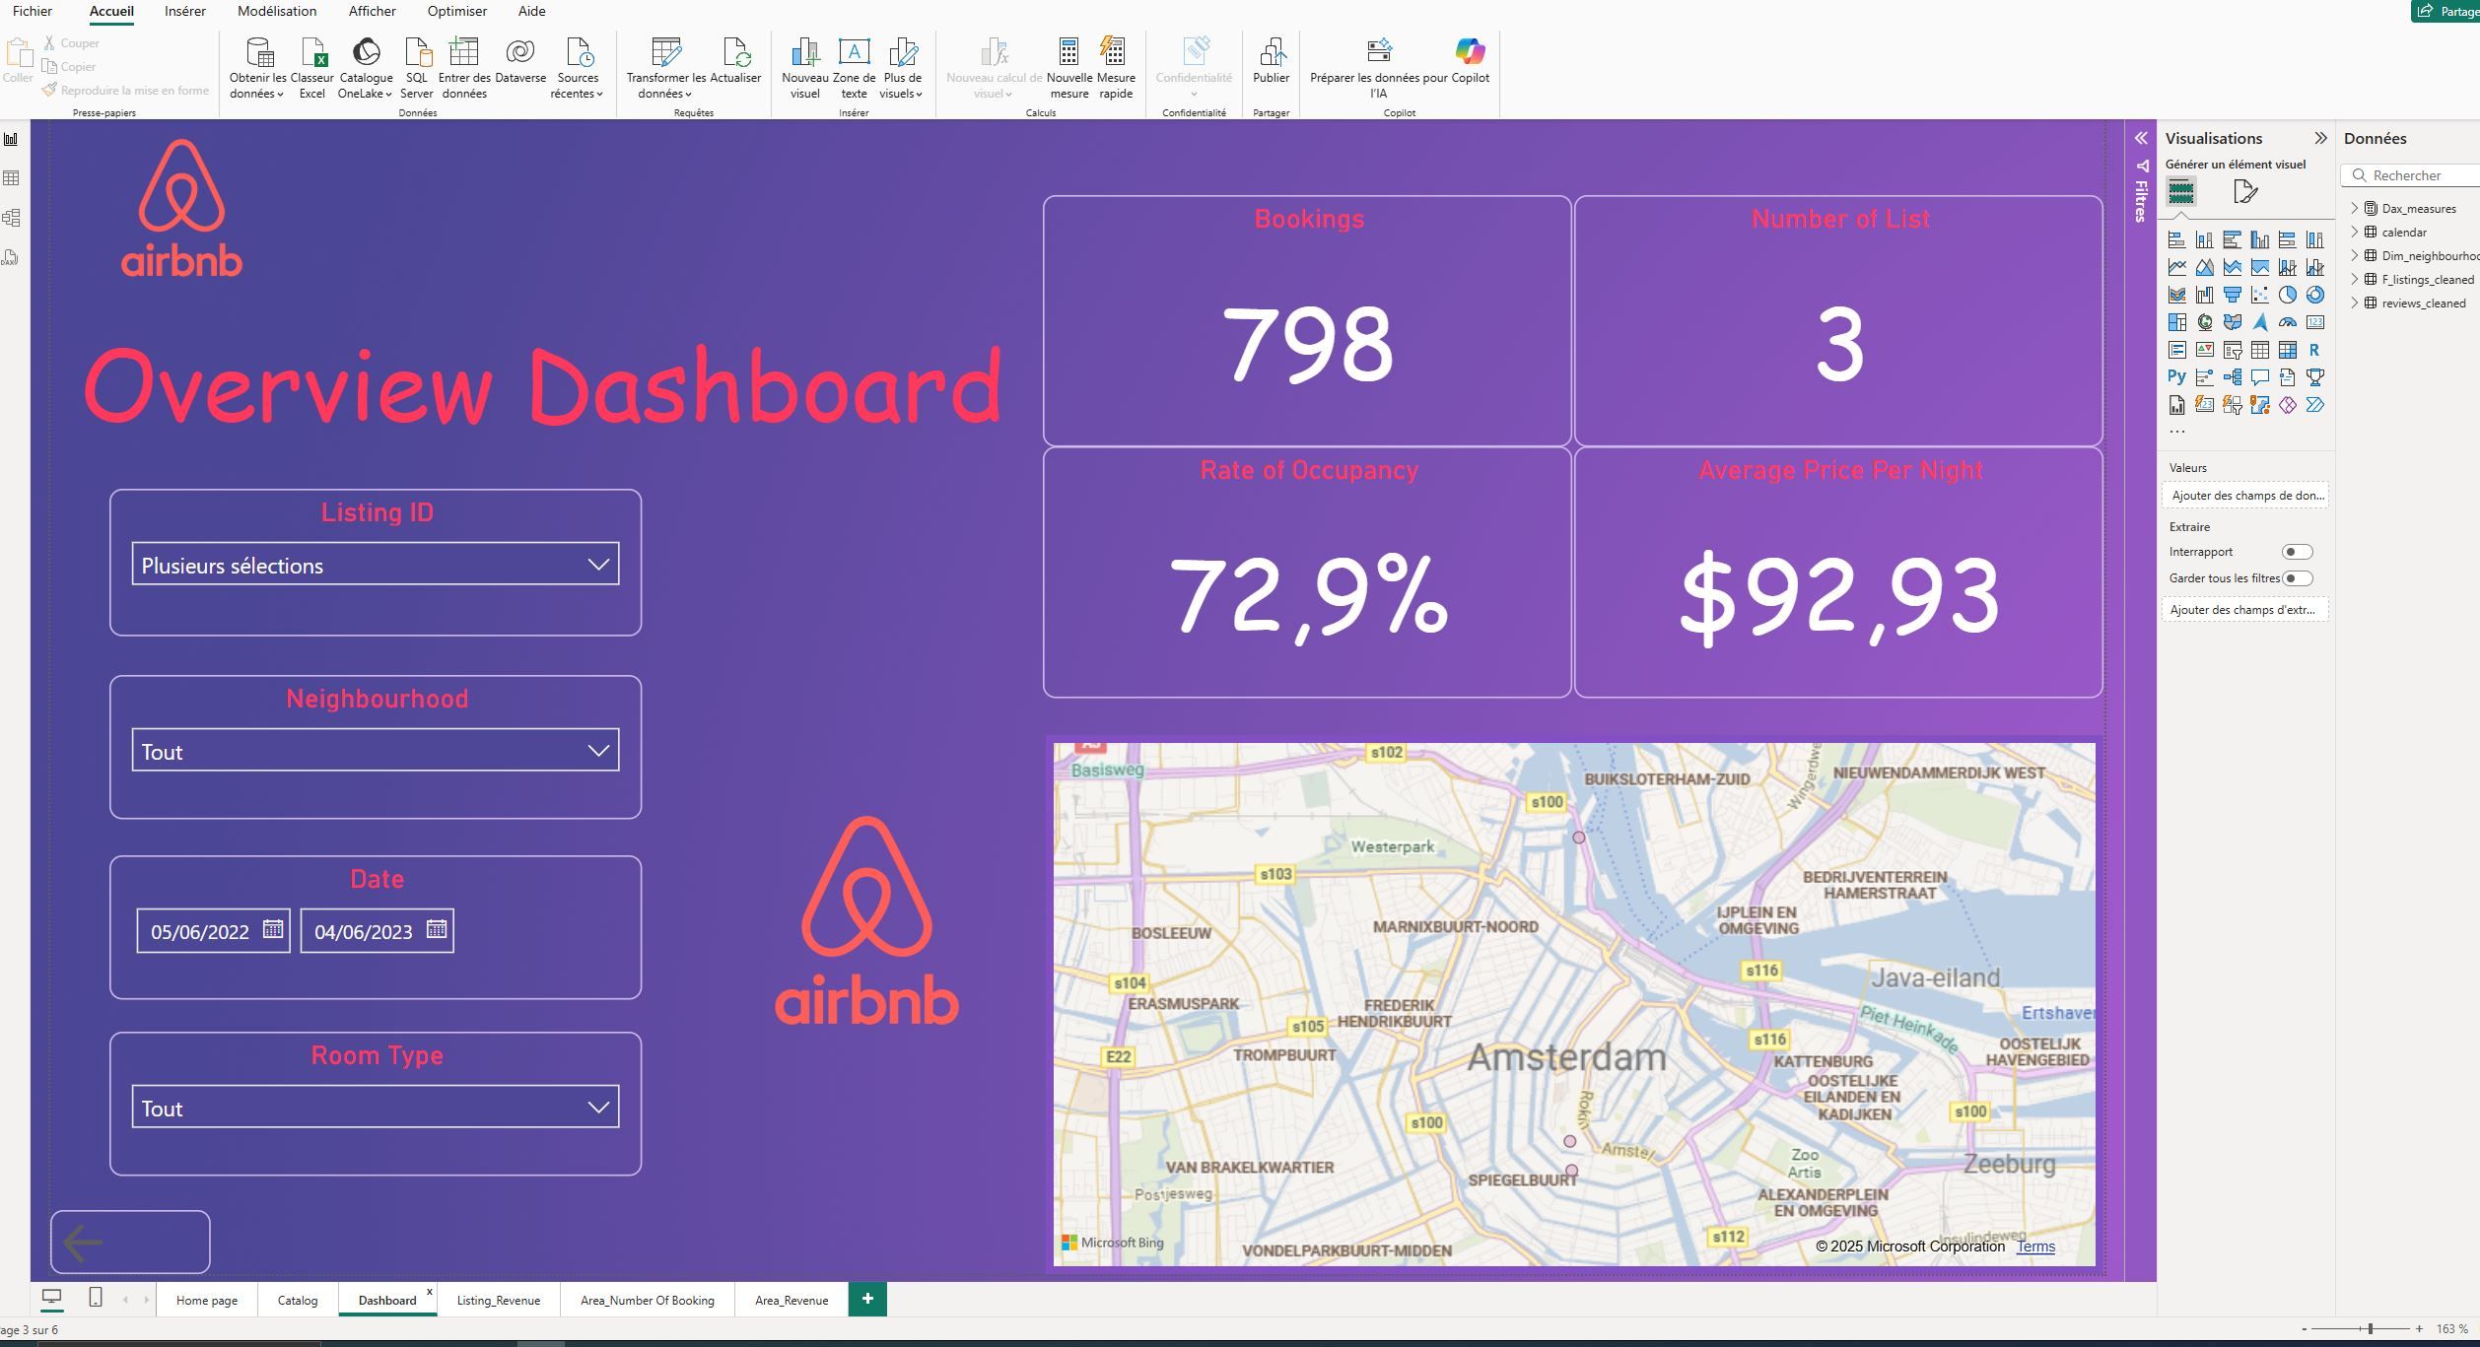Collapse the Visualisations pane with chevrons
Image resolution: width=2480 pixels, height=1347 pixels.
(x=2320, y=138)
